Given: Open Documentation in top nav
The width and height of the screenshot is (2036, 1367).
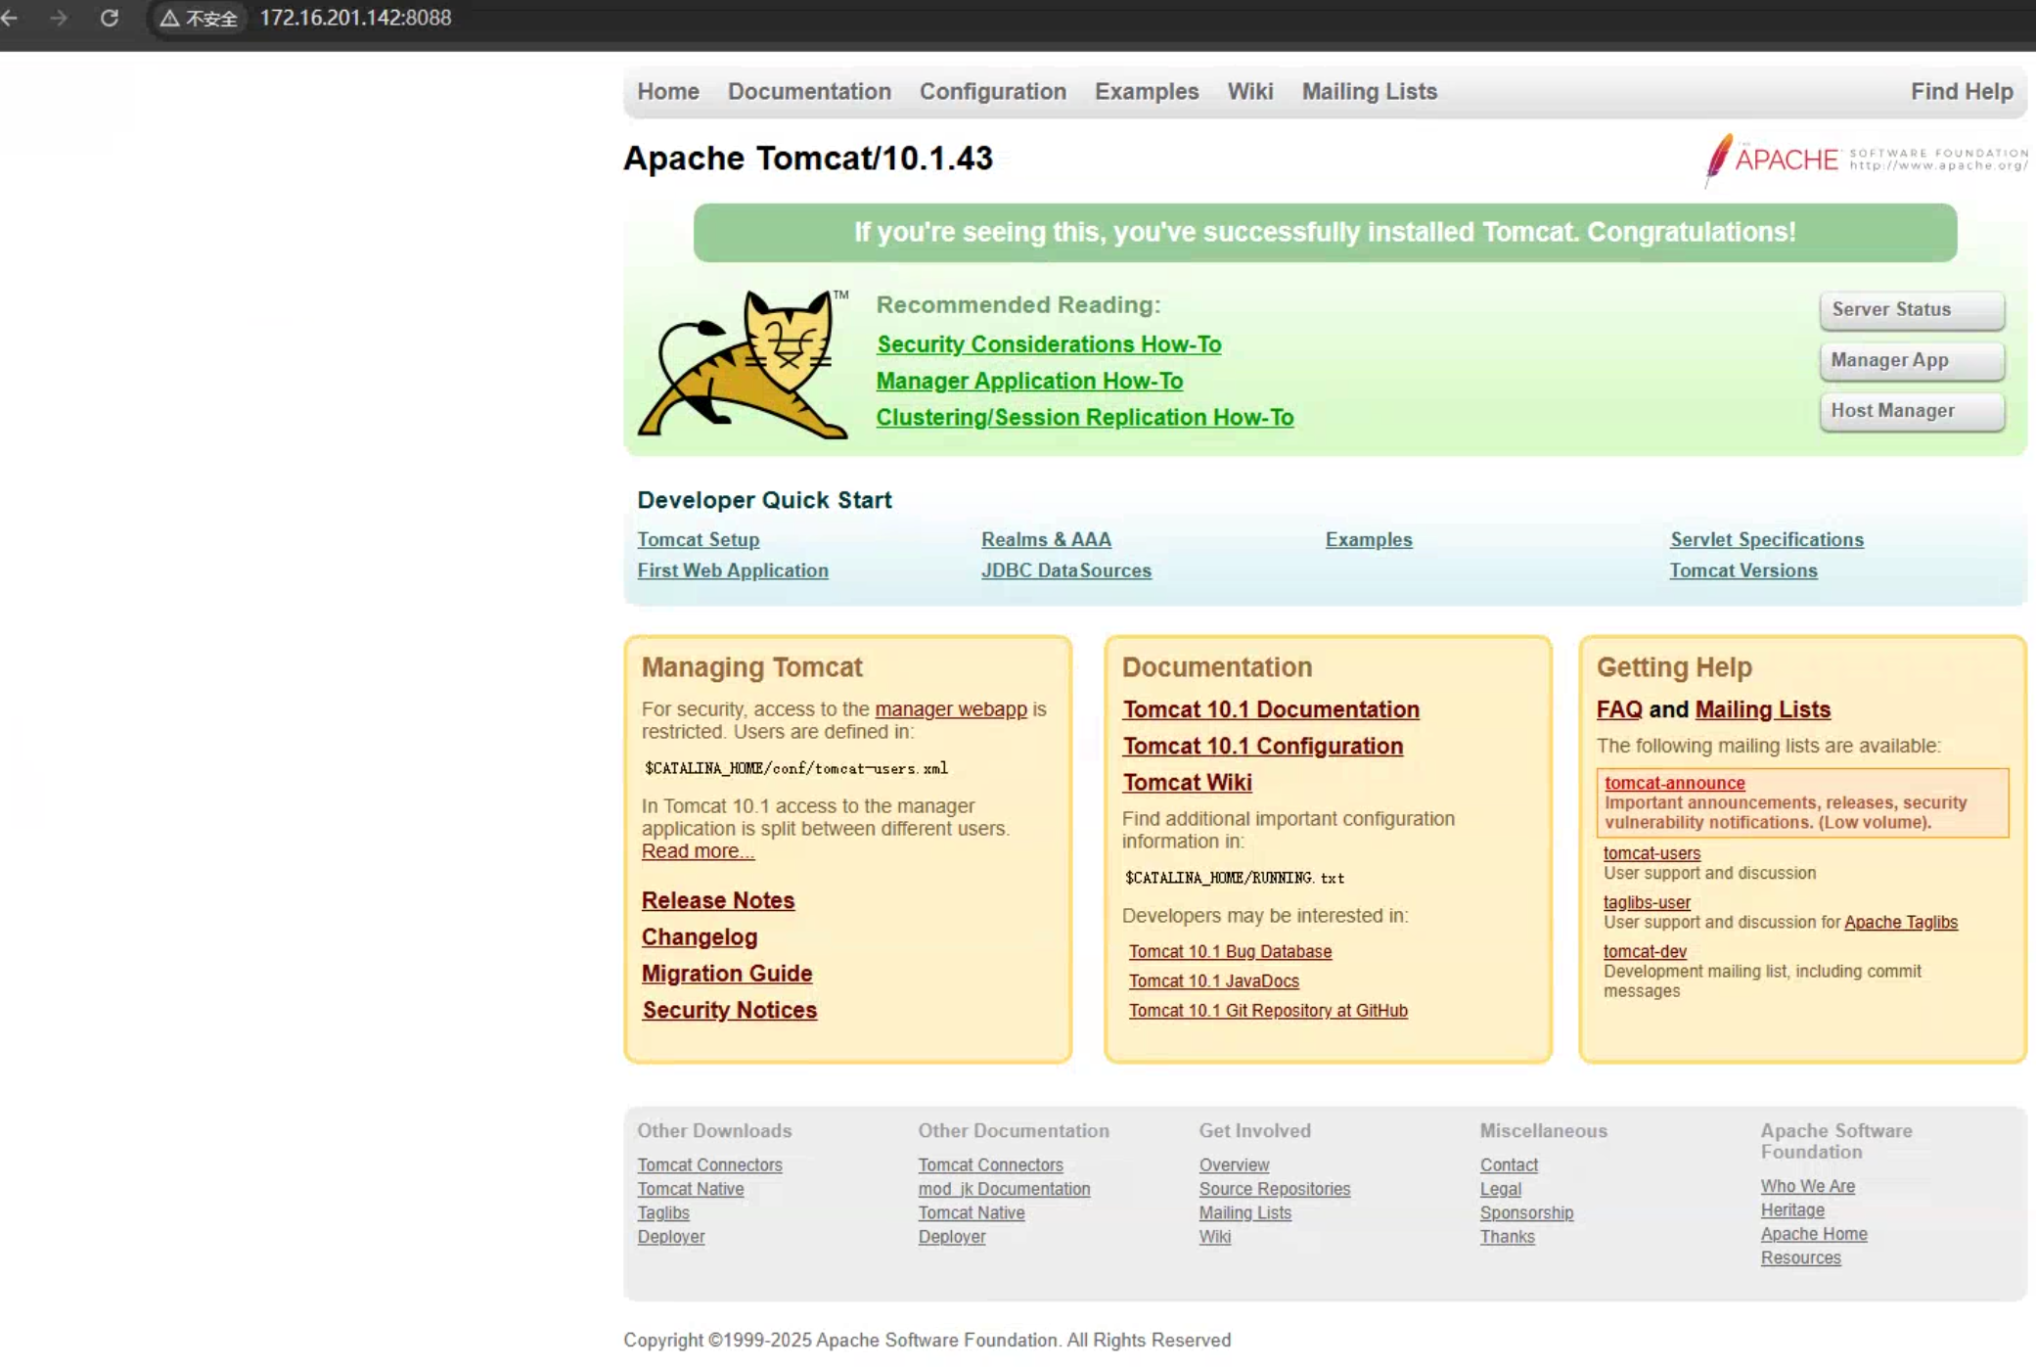Looking at the screenshot, I should pyautogui.click(x=809, y=91).
